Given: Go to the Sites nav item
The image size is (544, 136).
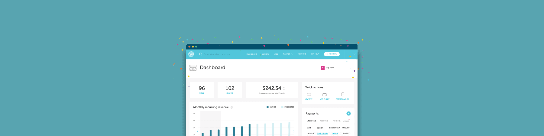Looking at the screenshot, I should (276, 54).
